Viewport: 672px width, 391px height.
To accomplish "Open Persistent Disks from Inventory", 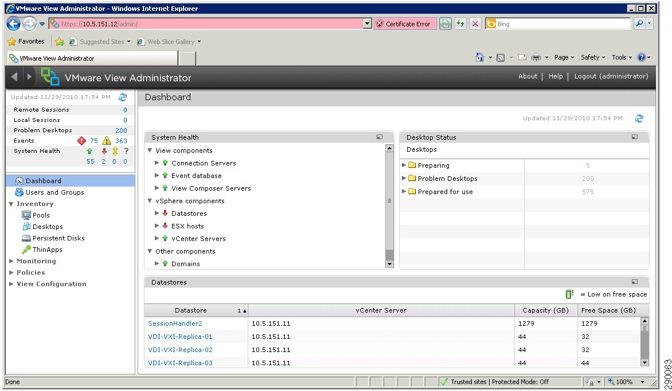I will (57, 238).
